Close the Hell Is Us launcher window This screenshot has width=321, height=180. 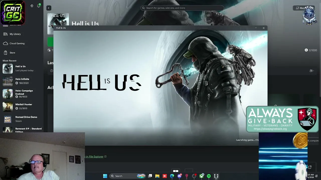coord(264,28)
